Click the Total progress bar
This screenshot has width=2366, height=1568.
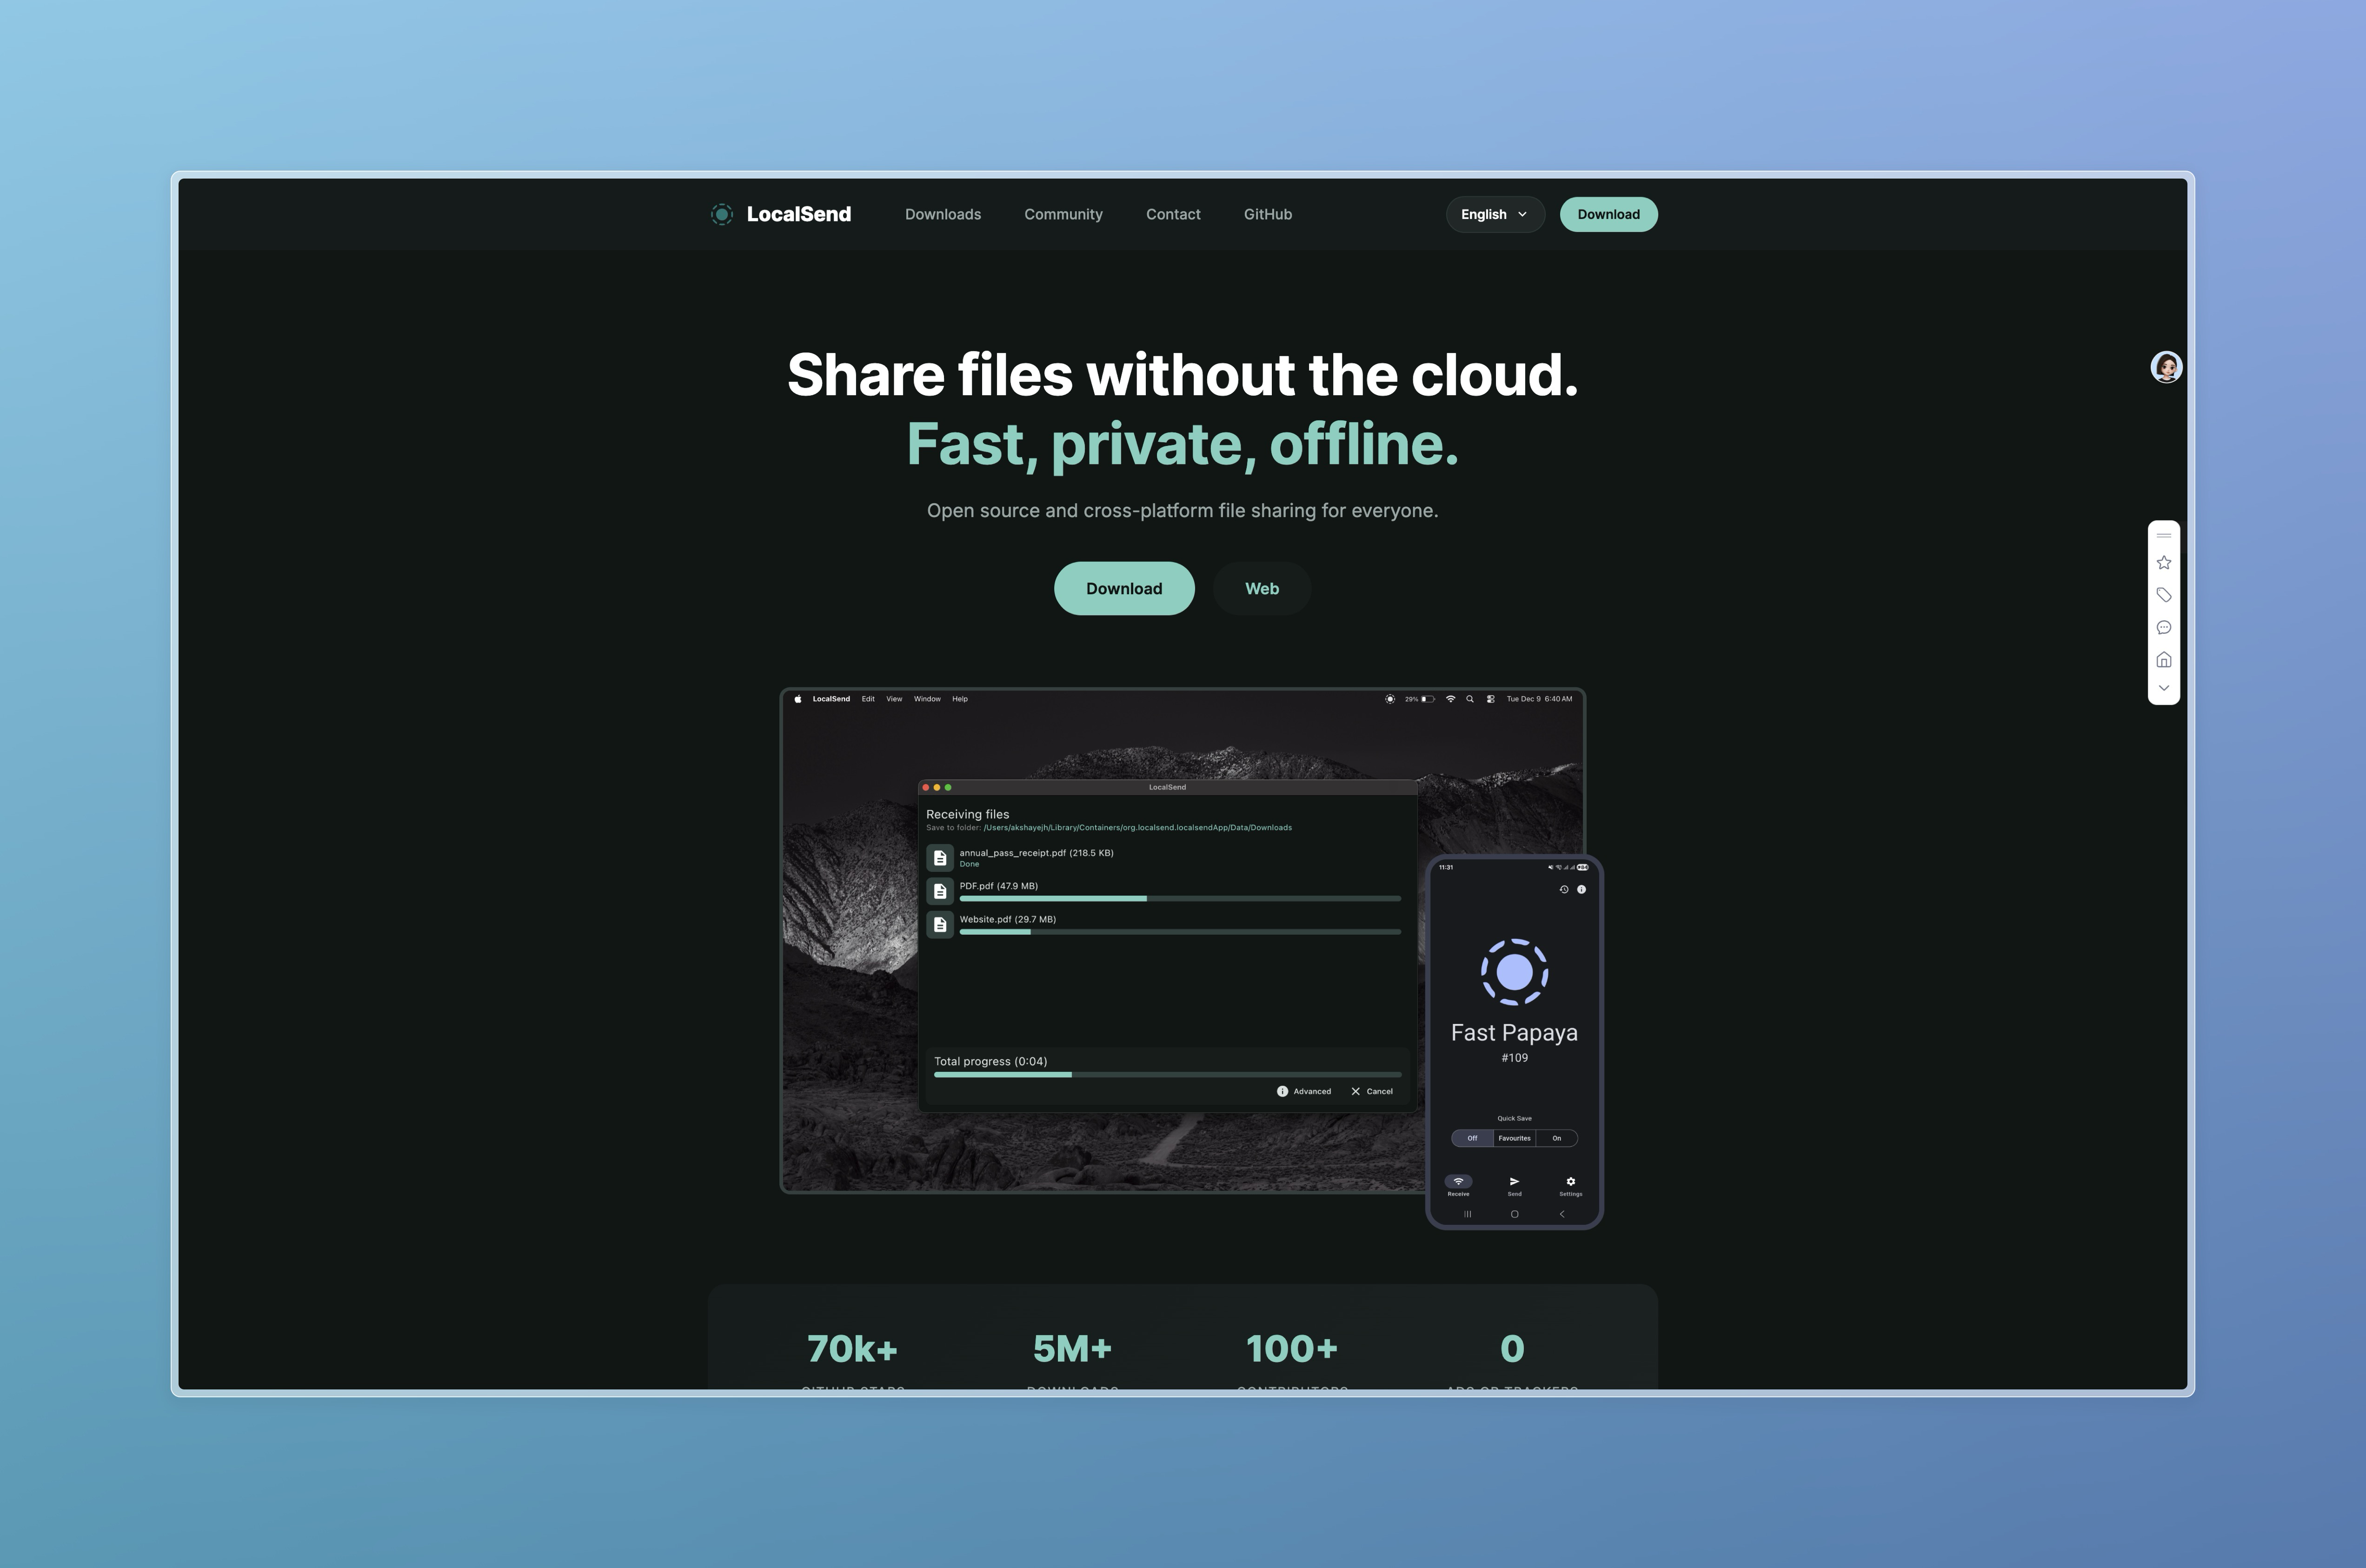pos(1167,1075)
